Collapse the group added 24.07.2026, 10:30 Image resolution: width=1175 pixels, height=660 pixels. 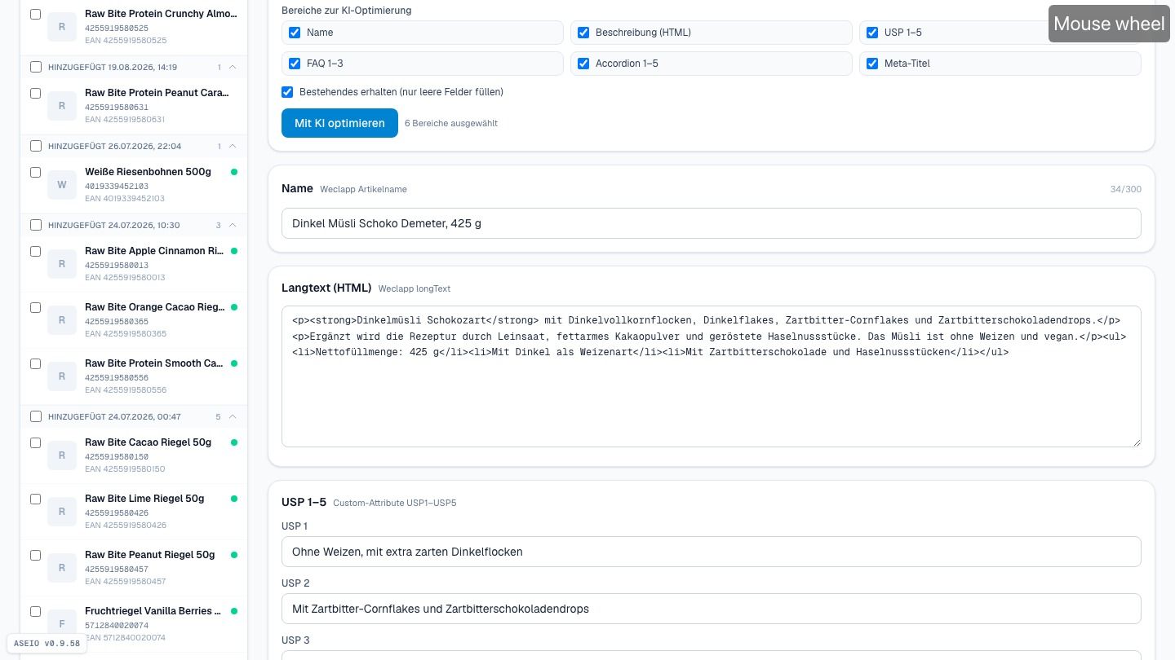(x=233, y=225)
